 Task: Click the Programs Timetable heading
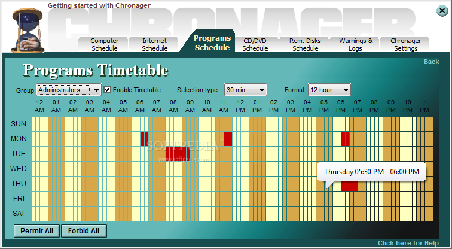point(96,71)
